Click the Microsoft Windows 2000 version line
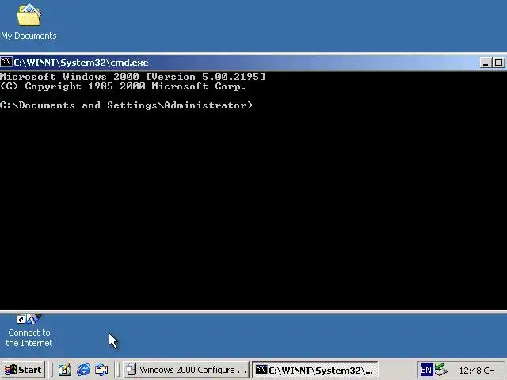 pos(132,77)
